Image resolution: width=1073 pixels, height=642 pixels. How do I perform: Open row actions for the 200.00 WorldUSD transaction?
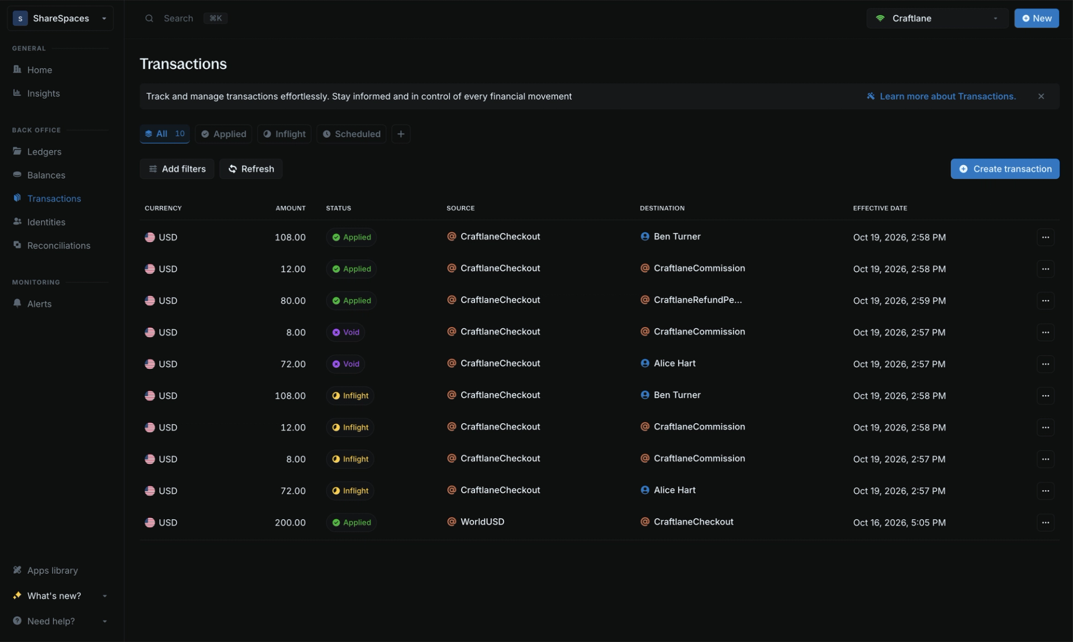pyautogui.click(x=1045, y=523)
